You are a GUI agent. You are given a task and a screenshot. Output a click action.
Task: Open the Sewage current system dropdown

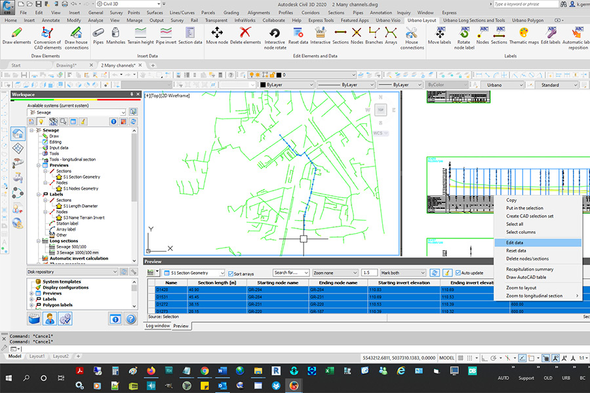(77, 113)
